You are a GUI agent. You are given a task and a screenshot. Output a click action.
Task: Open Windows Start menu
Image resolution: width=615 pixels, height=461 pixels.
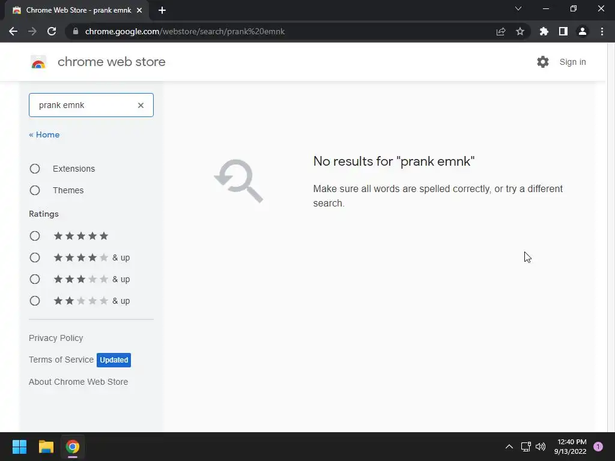tap(19, 447)
